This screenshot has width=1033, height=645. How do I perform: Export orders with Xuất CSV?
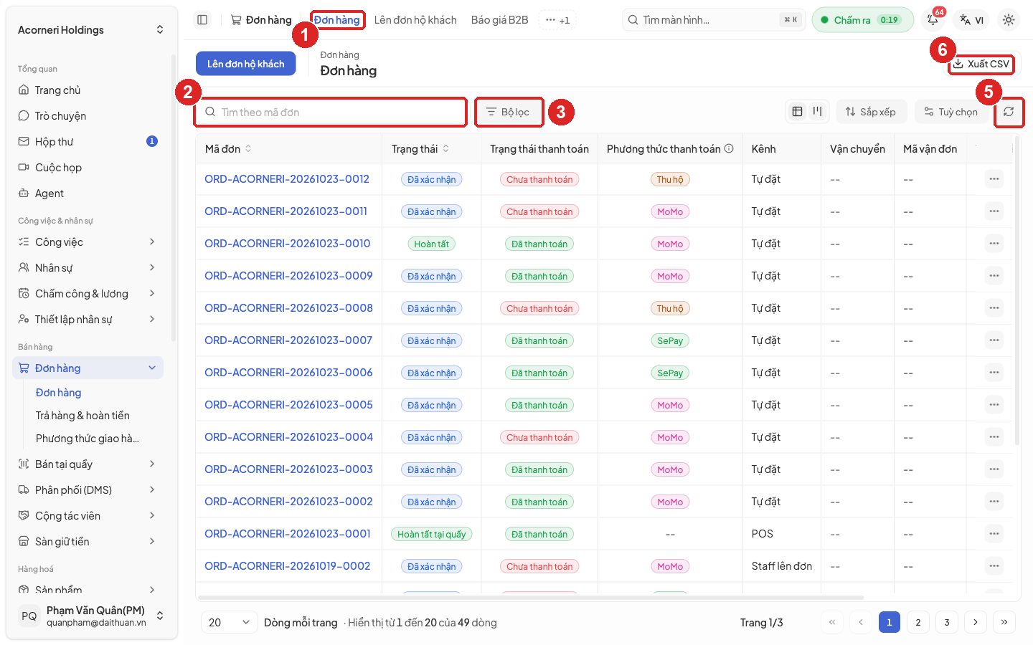click(981, 64)
